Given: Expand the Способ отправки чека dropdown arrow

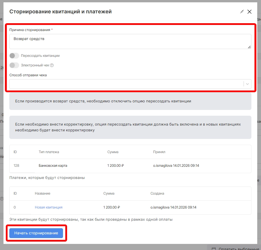Looking at the screenshot, I should [247, 84].
